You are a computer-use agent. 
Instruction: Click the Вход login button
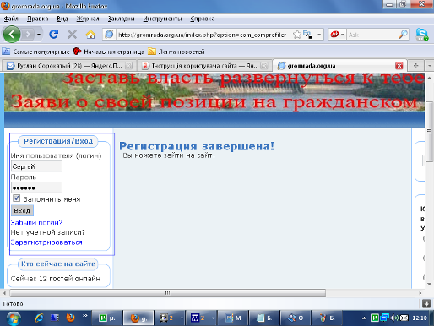point(22,210)
